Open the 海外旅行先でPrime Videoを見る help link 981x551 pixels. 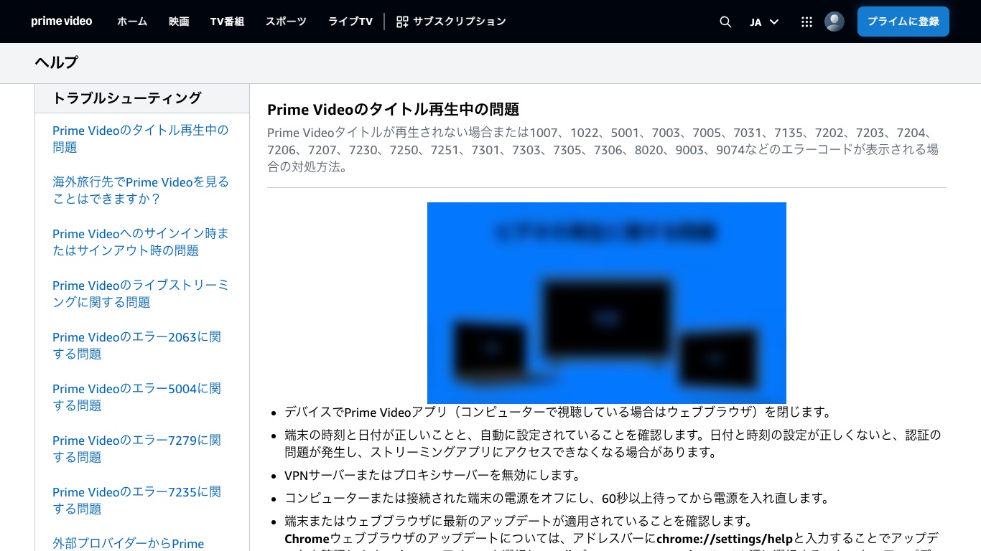[x=141, y=190]
